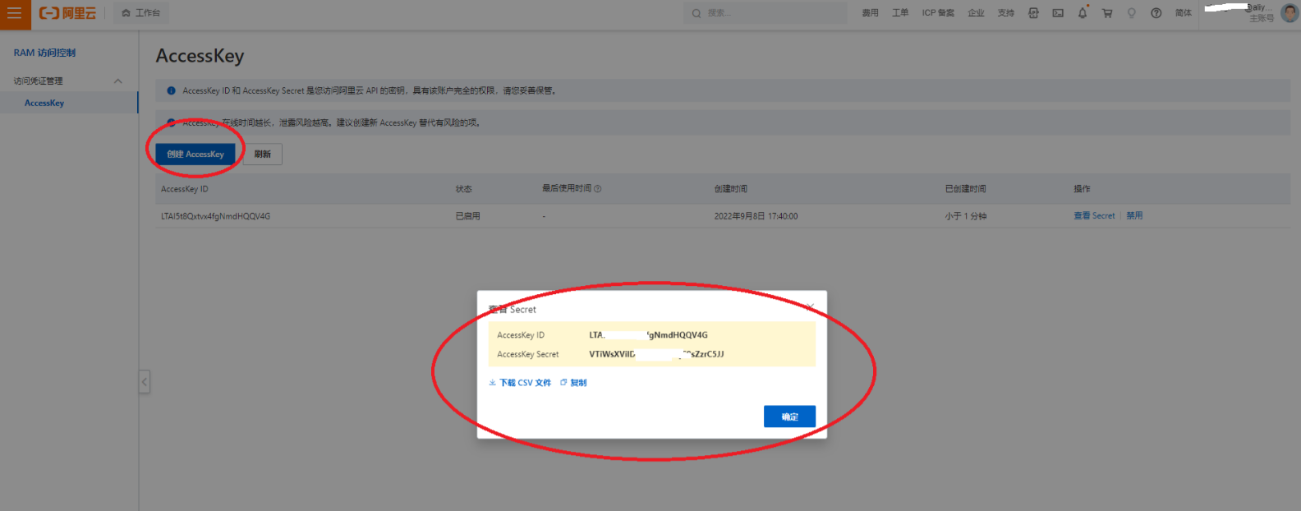Click the AccessKey ID column header

tap(185, 189)
